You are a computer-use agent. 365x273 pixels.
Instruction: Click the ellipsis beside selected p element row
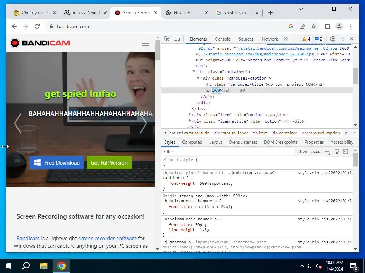tap(164, 90)
